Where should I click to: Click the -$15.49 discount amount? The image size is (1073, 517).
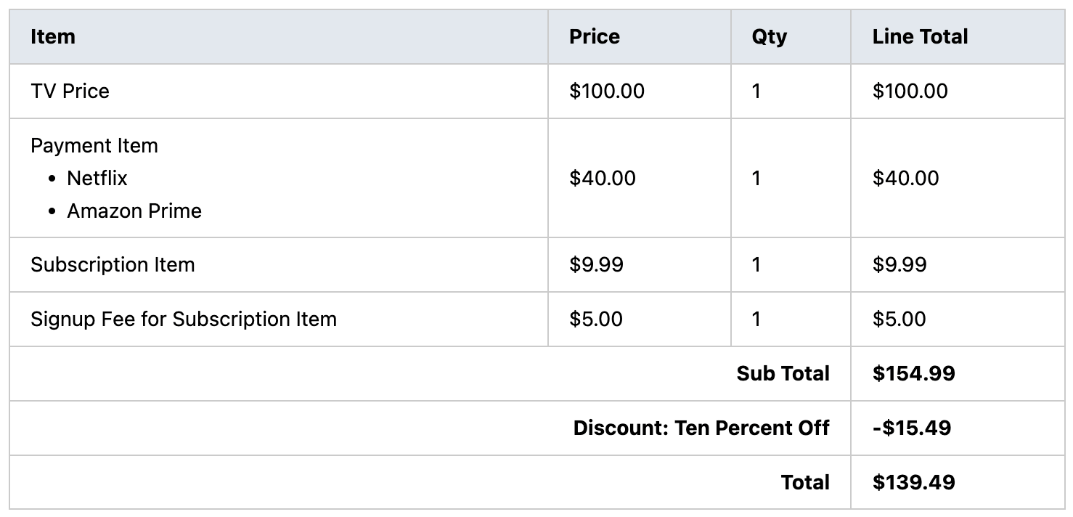[x=912, y=428]
